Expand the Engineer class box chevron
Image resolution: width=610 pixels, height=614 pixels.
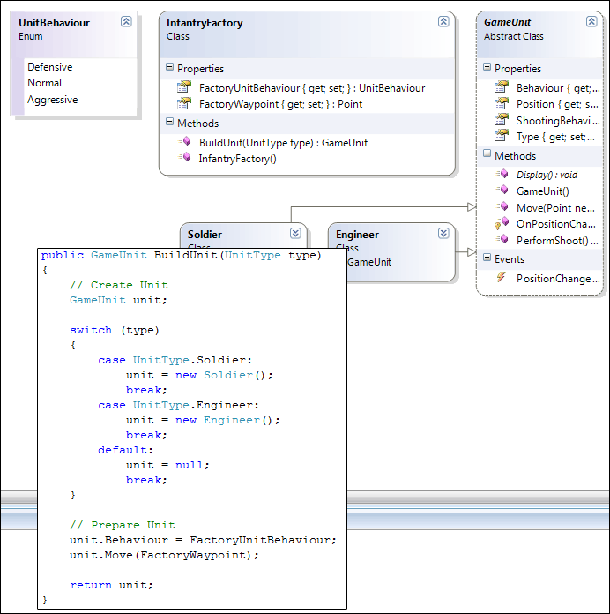click(443, 234)
